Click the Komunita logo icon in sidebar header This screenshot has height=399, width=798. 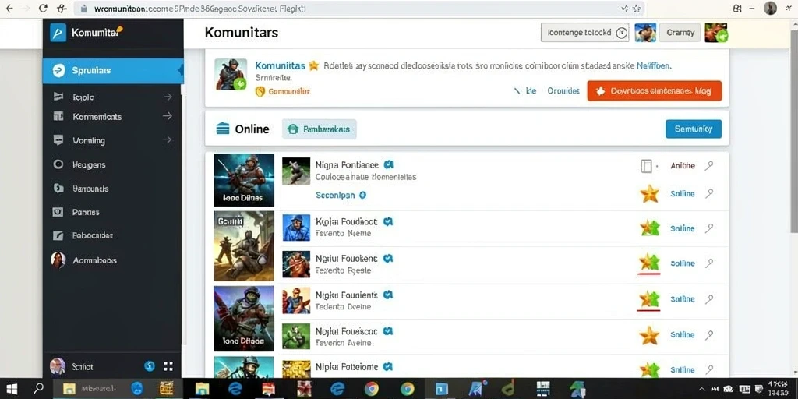pyautogui.click(x=58, y=33)
